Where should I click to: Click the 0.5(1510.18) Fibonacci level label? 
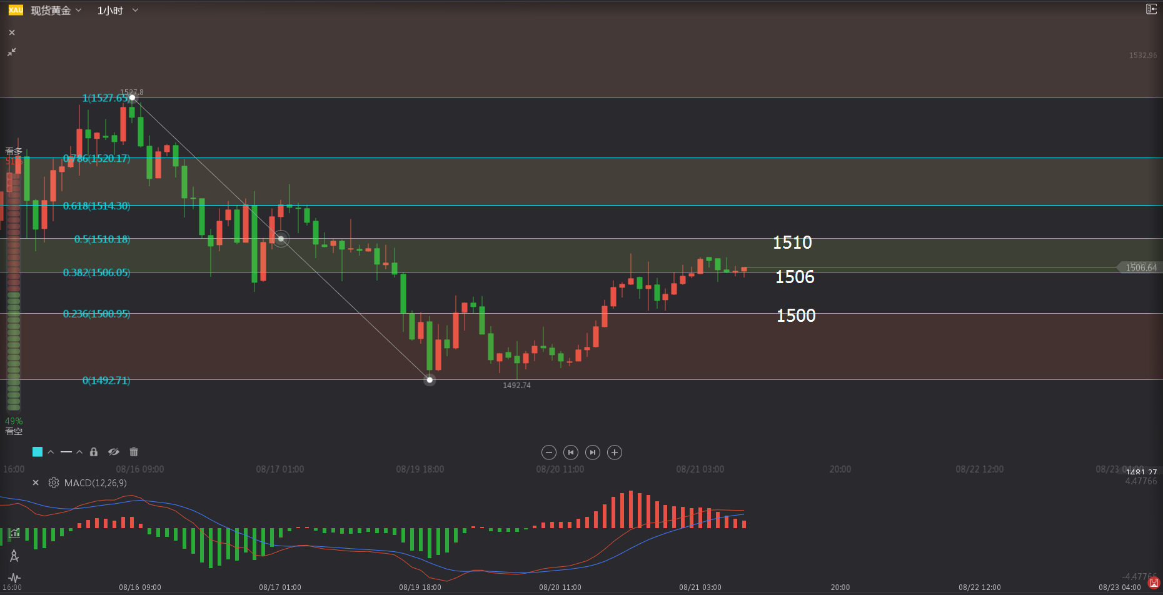(x=103, y=239)
